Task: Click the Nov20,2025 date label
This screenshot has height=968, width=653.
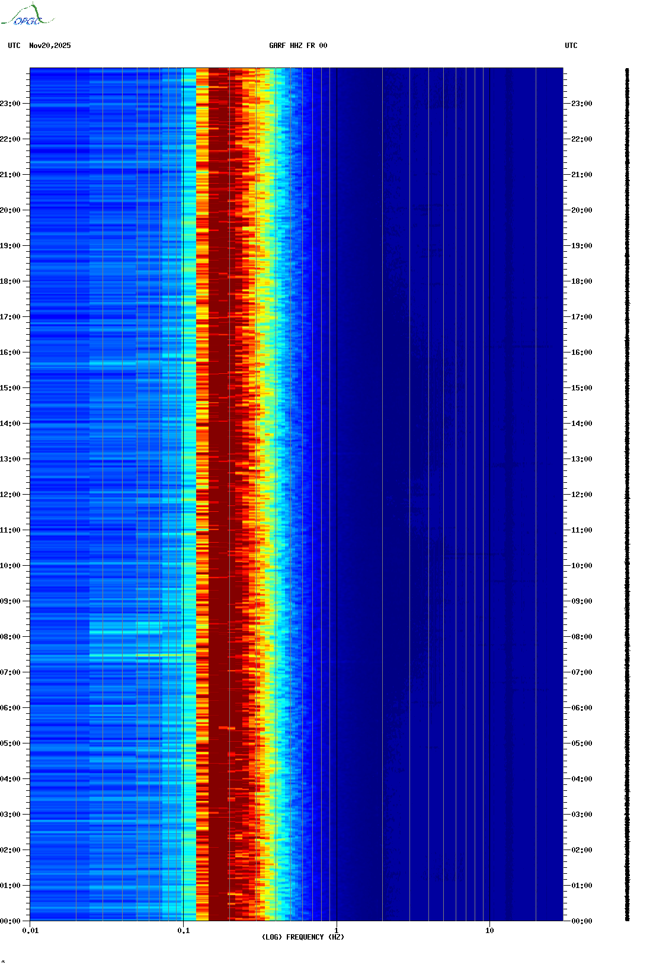Action: (50, 46)
